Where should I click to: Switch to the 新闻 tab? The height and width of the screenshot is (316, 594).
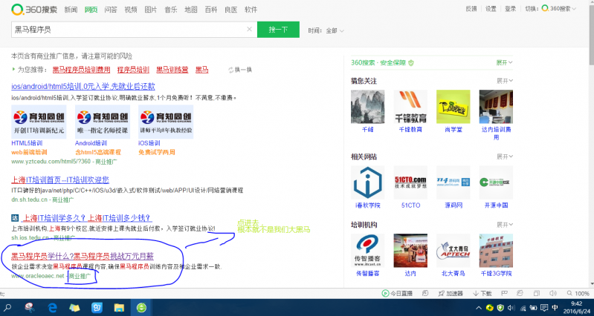click(x=71, y=10)
